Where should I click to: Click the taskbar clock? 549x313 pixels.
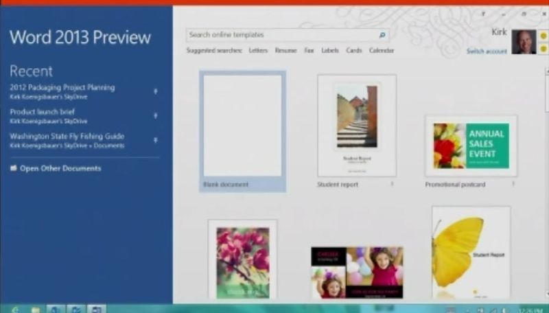[533, 310]
